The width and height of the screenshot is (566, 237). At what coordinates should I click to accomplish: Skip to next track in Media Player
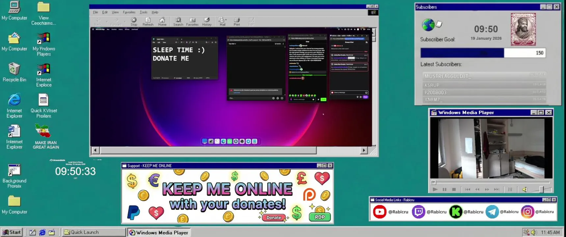coord(497,190)
